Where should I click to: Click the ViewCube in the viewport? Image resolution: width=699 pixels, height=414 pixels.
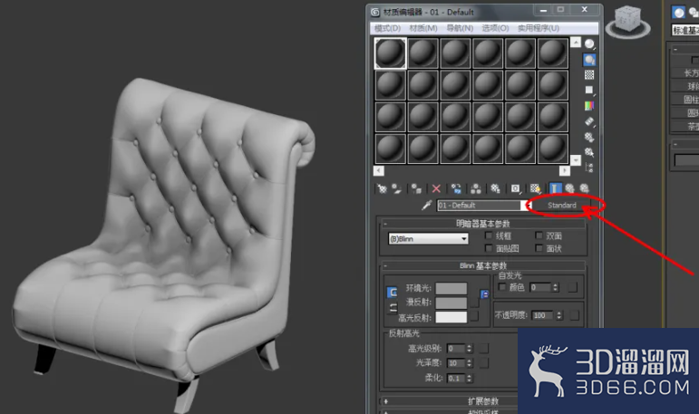[627, 22]
